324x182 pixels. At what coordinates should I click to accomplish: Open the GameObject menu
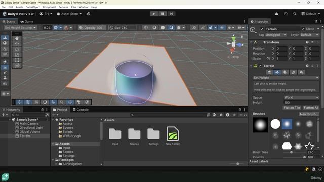(32, 7)
